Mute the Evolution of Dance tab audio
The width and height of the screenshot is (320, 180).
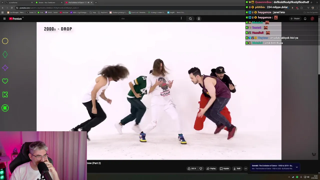(88, 2)
